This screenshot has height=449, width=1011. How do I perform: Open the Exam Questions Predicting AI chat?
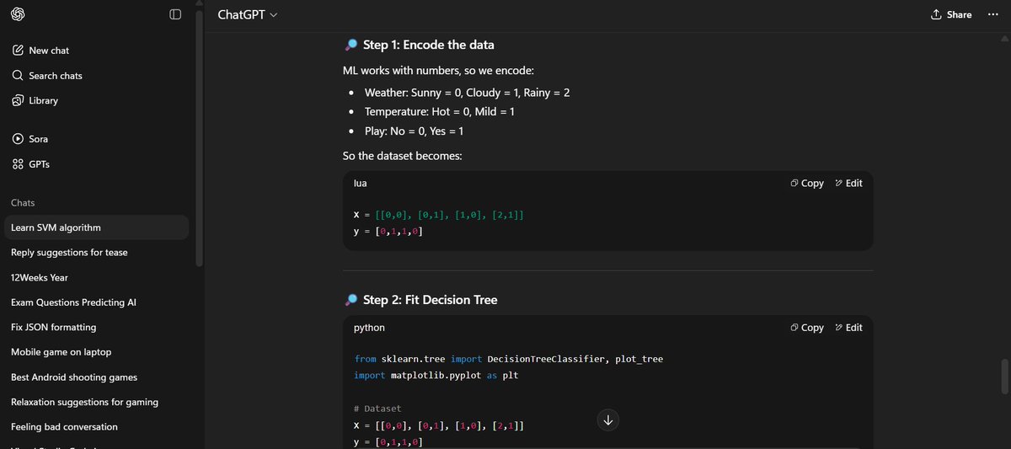98,302
